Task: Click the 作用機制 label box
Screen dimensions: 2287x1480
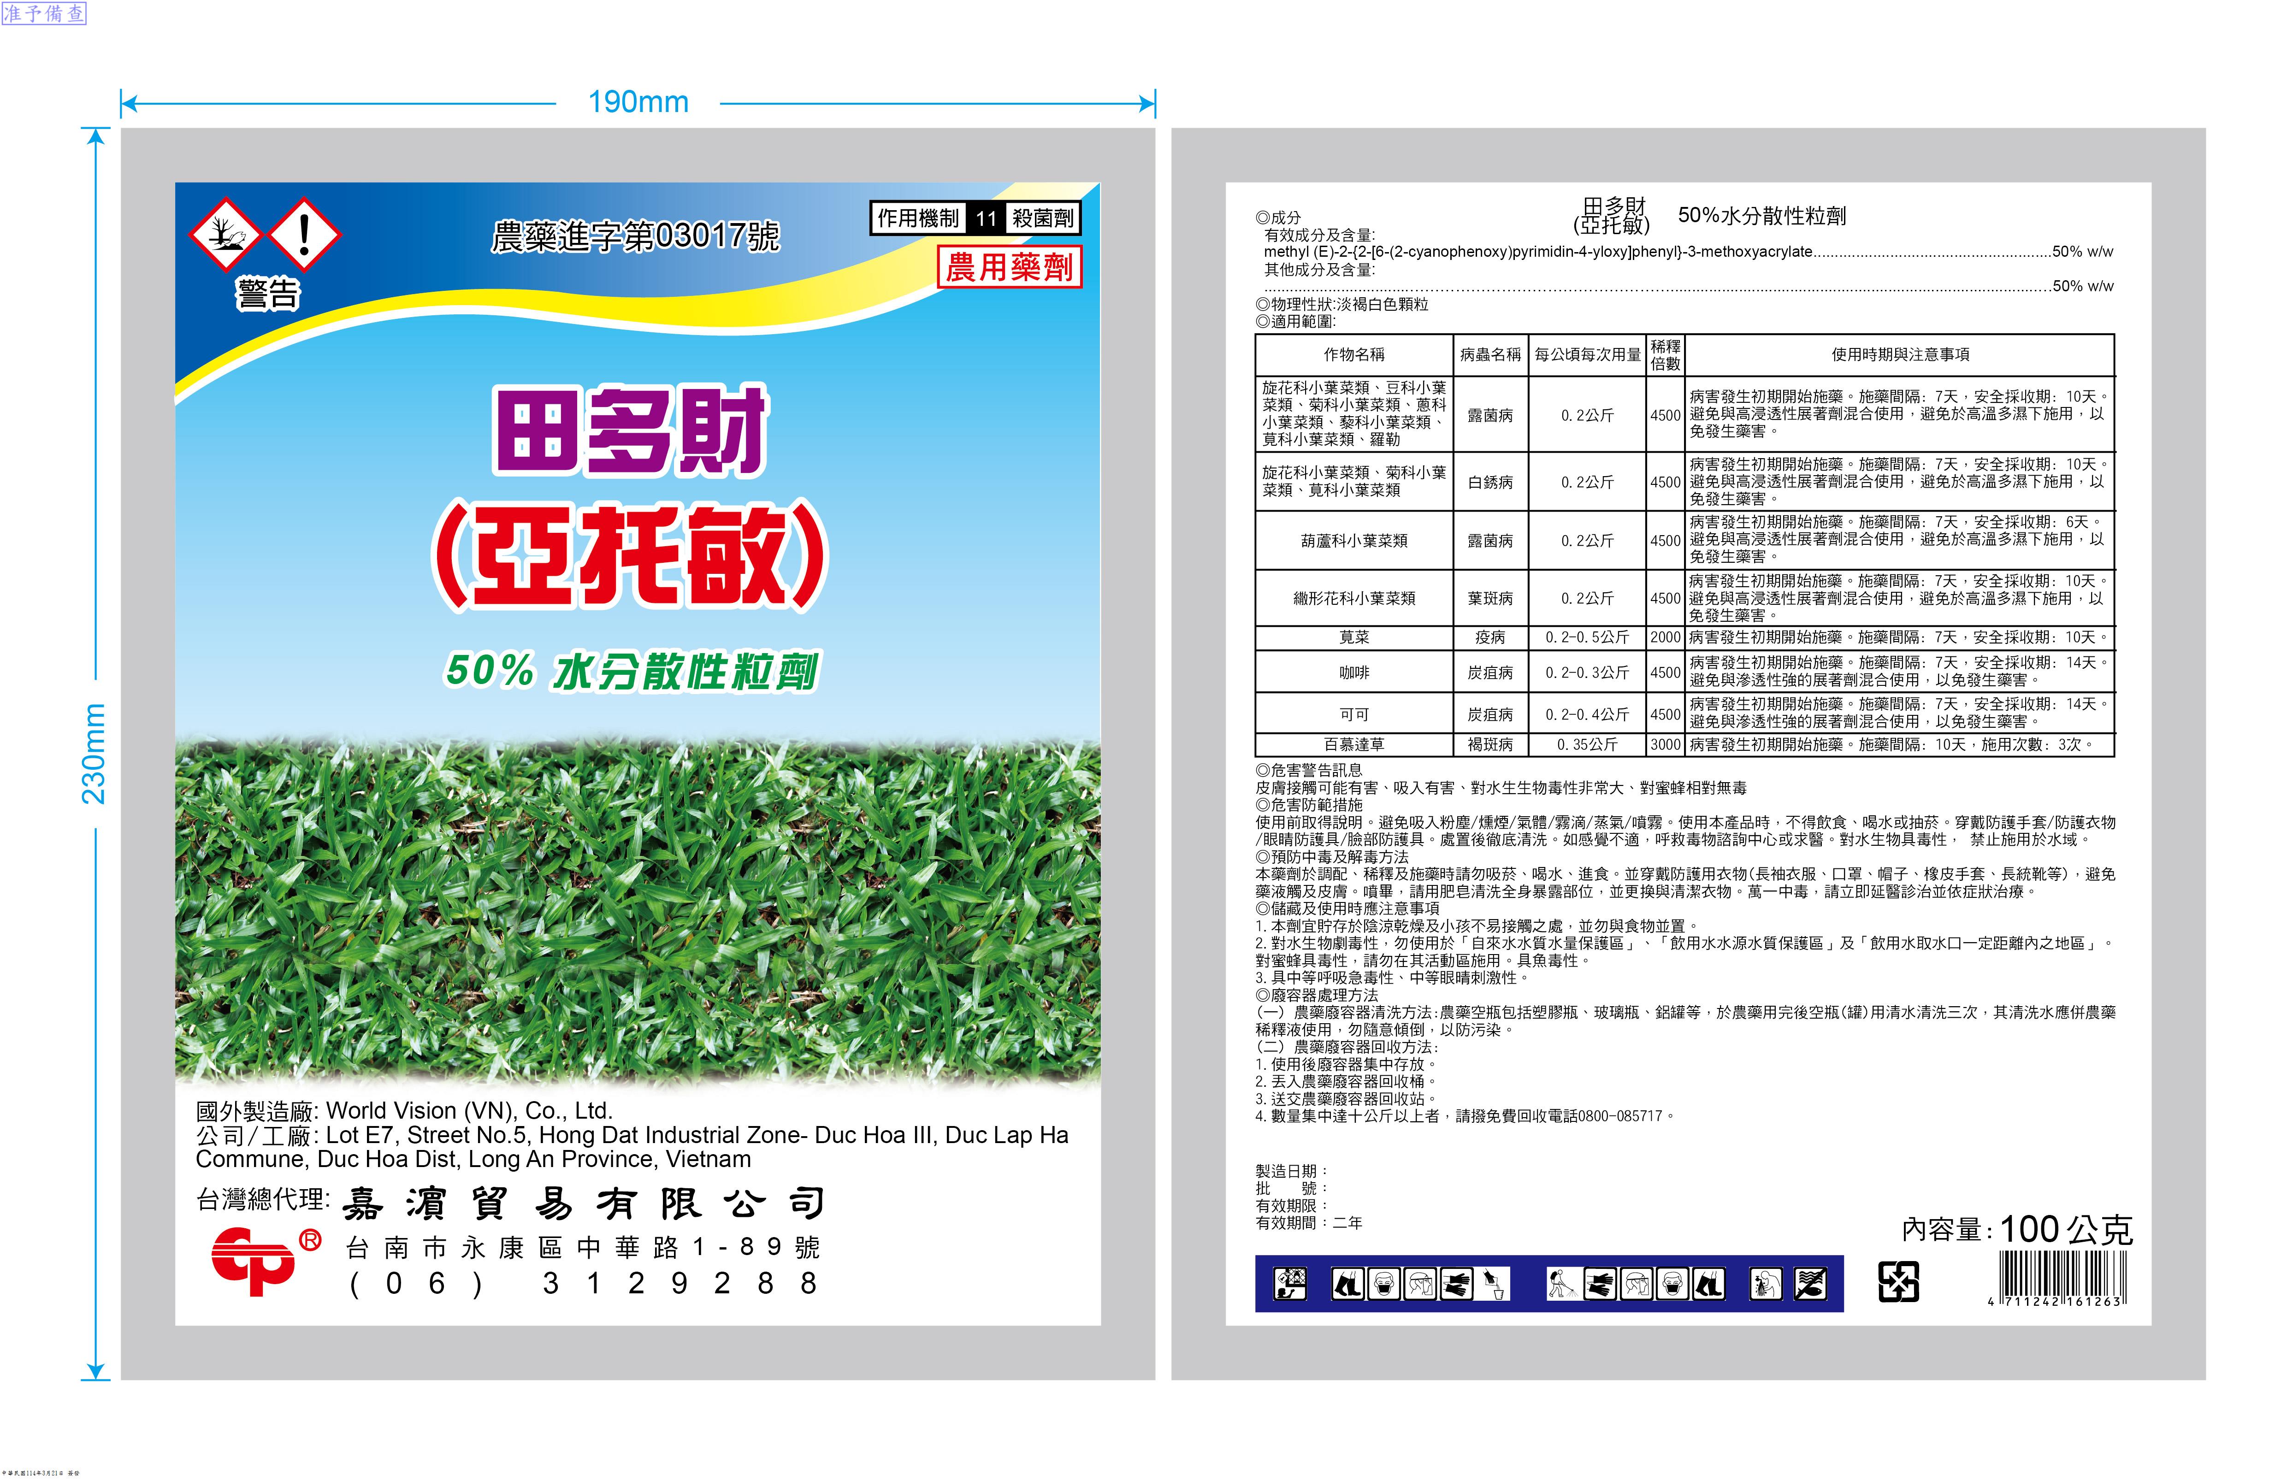Action: pos(918,218)
